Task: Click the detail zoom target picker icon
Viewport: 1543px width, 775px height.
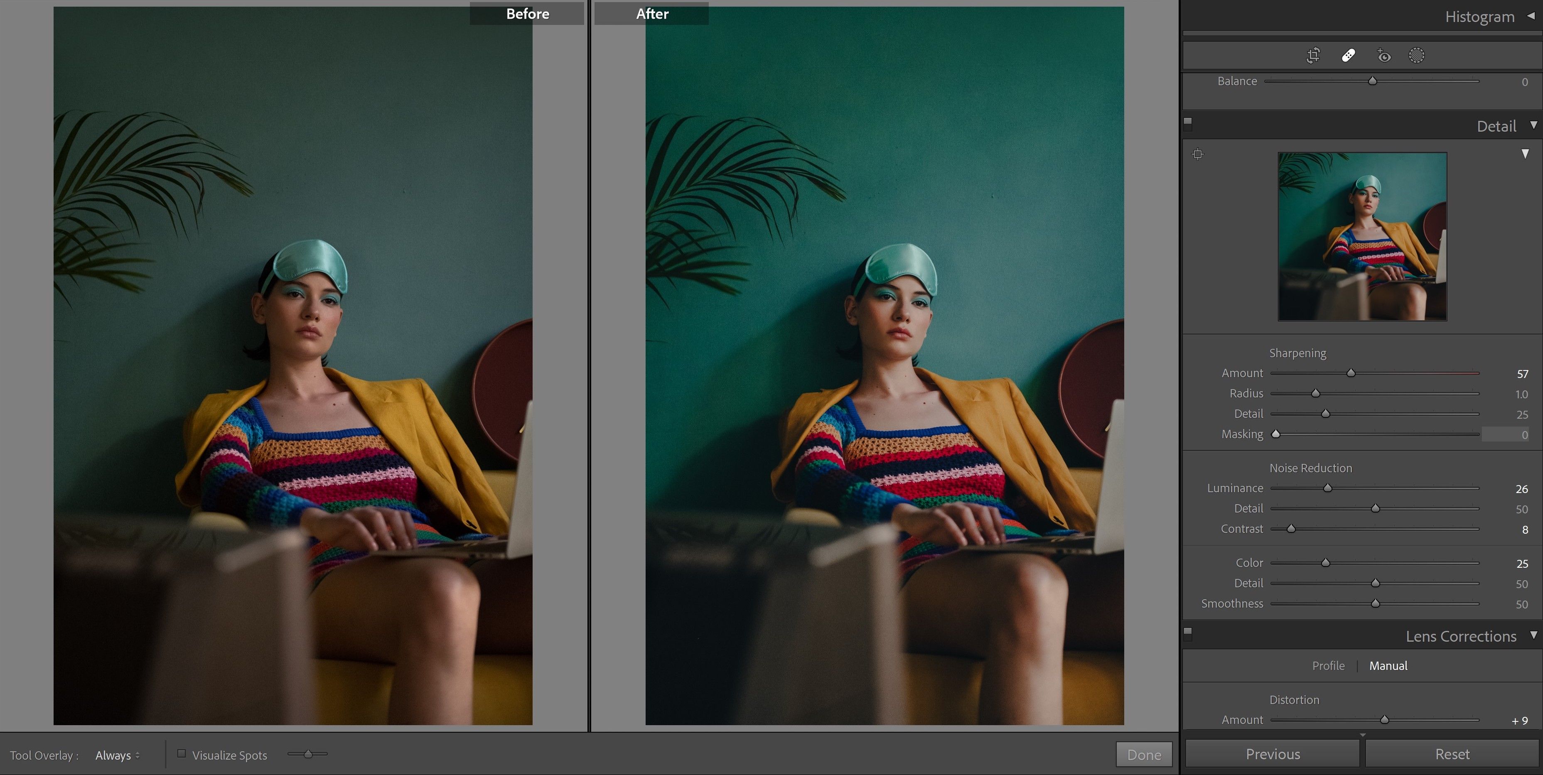Action: click(1197, 154)
